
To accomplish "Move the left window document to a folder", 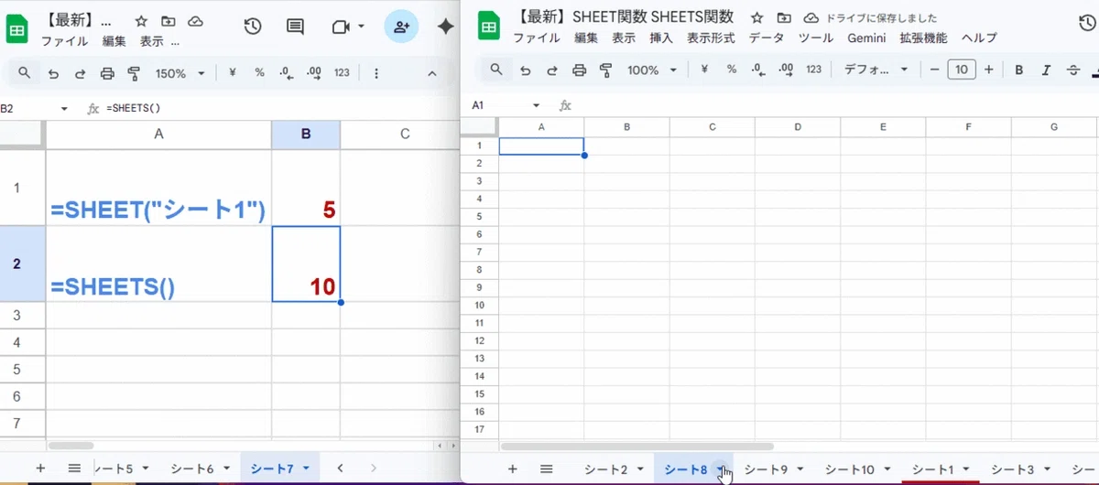I will [x=168, y=21].
